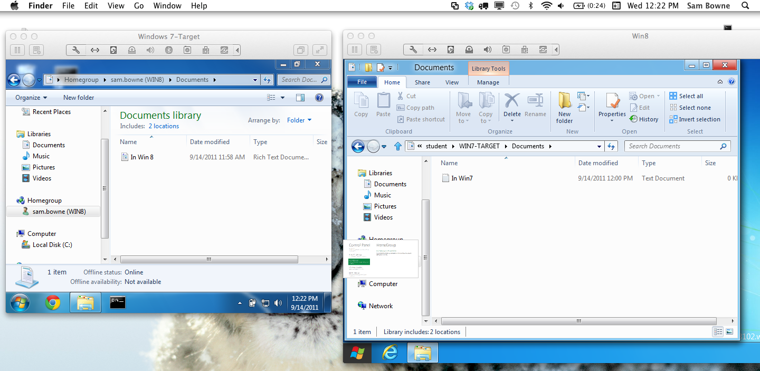Click the Search Documents field in Win8 Explorer

(x=677, y=146)
